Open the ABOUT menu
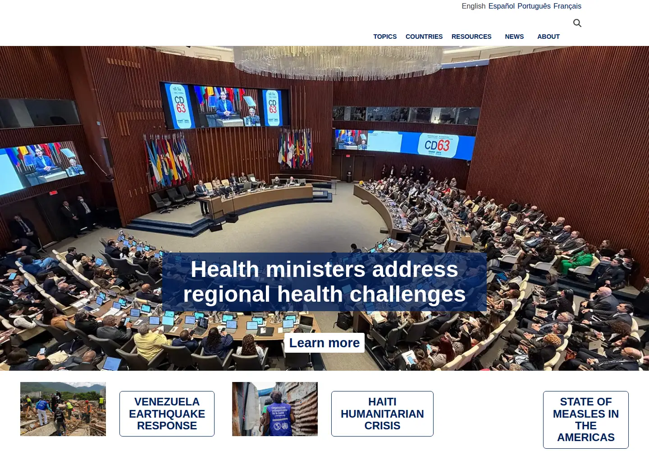Viewport: 649px width, 451px height. [548, 37]
